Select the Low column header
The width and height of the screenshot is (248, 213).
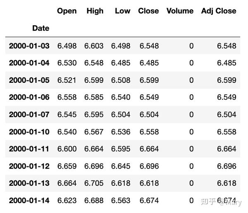point(123,11)
